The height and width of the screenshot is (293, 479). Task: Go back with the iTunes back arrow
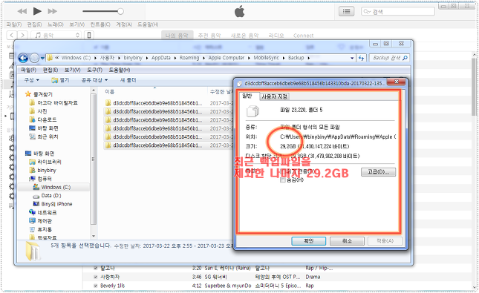coord(12,36)
